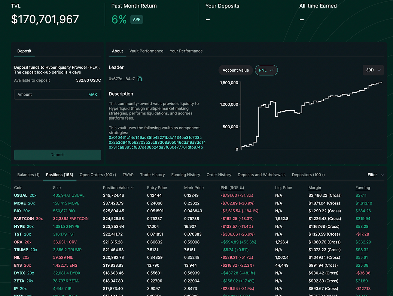
Task: Open component vault link 0x010461c14e...
Action: tap(155, 137)
